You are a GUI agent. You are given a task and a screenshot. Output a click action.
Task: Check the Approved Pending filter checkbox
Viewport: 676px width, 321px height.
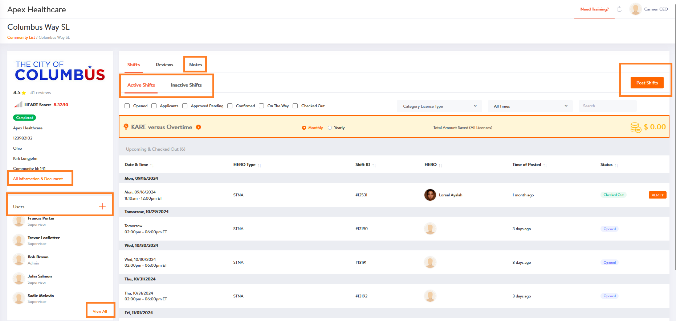click(185, 106)
